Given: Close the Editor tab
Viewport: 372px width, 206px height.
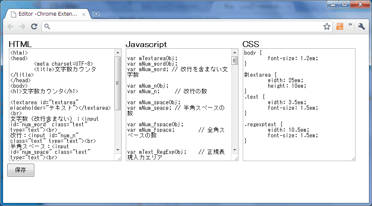Looking at the screenshot, I should pos(84,14).
